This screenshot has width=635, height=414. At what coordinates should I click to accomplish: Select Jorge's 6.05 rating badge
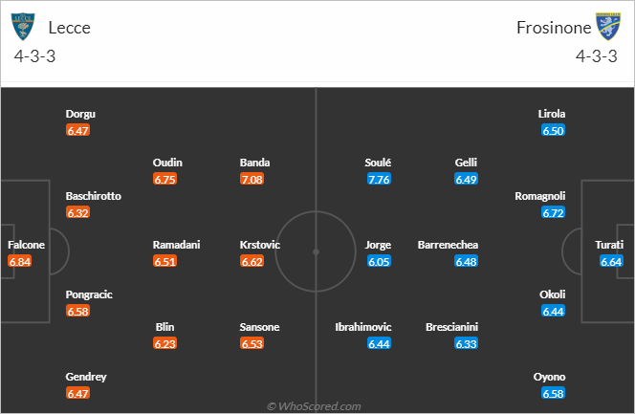379,261
